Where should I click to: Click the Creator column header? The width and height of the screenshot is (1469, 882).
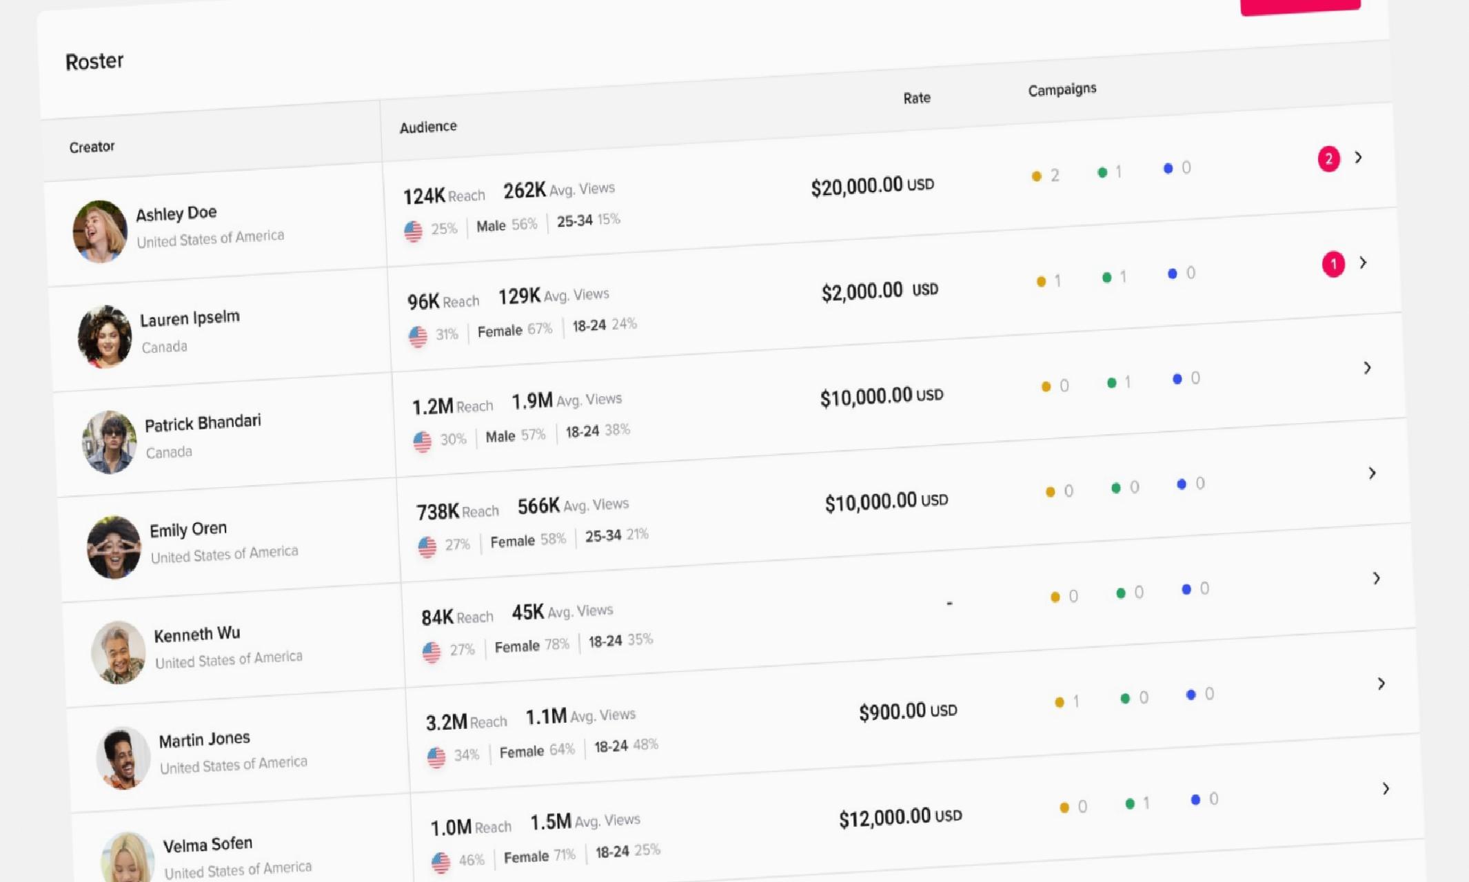(x=92, y=147)
